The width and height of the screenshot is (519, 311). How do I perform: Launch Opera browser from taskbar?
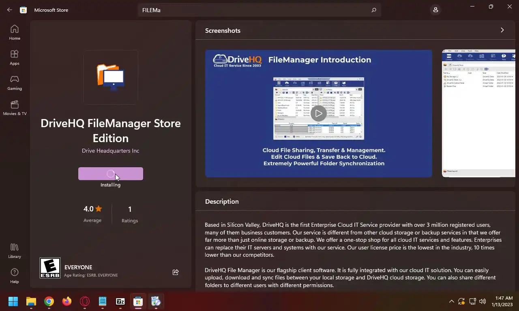[85, 301]
